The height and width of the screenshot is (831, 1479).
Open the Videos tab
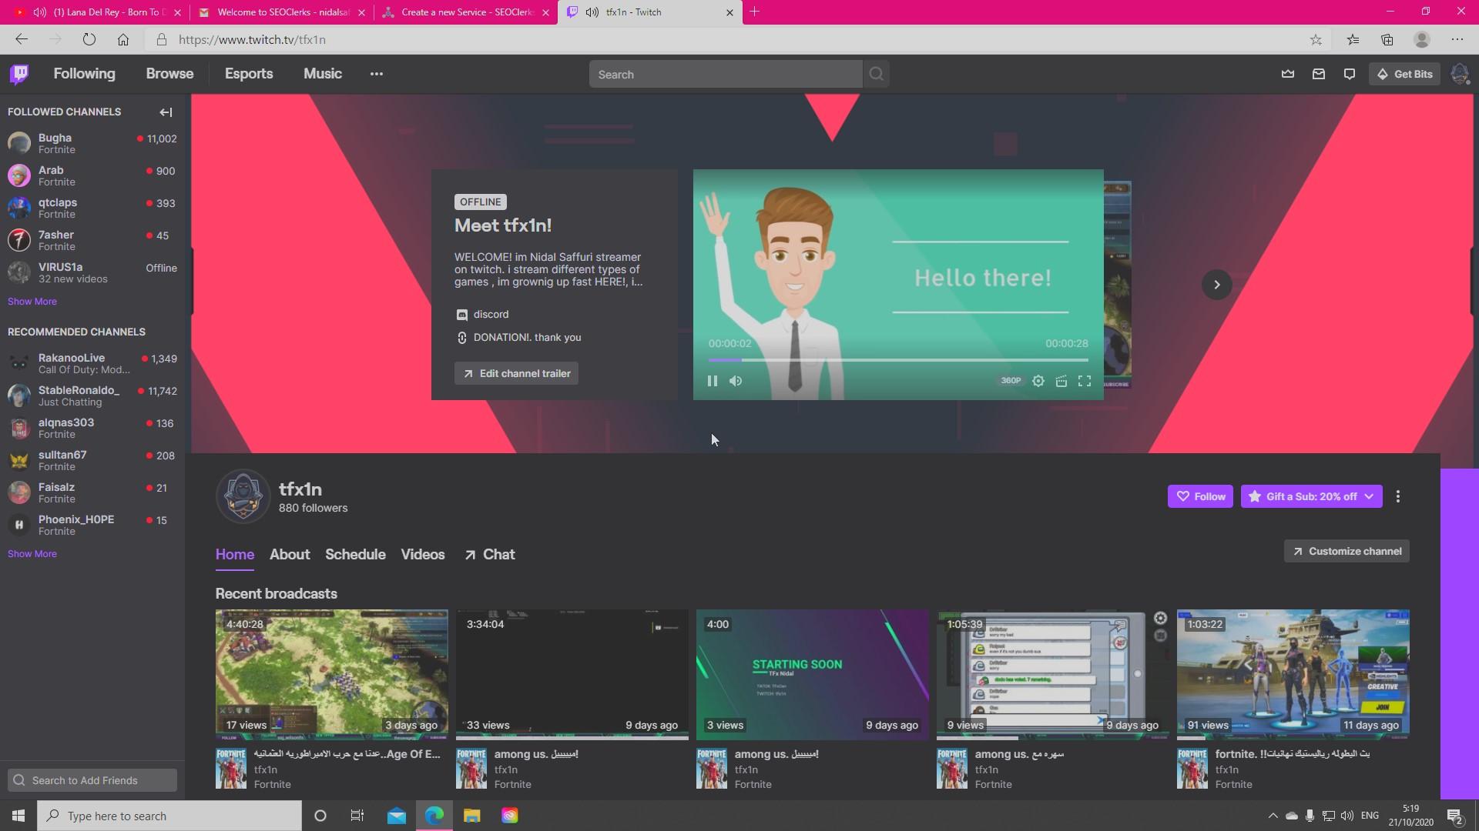[422, 554]
